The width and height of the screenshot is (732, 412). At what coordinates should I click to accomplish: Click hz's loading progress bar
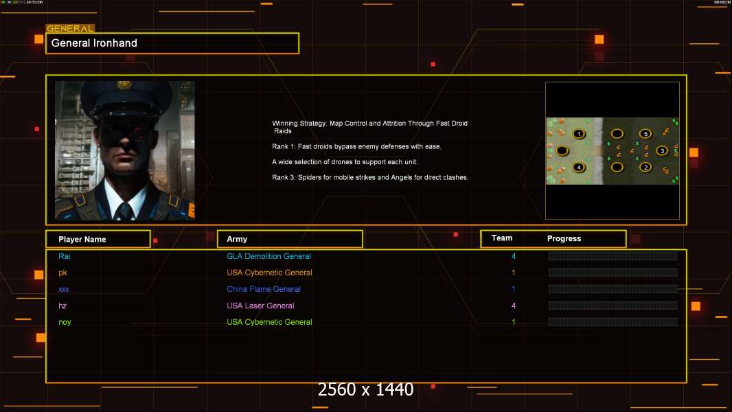tap(613, 306)
